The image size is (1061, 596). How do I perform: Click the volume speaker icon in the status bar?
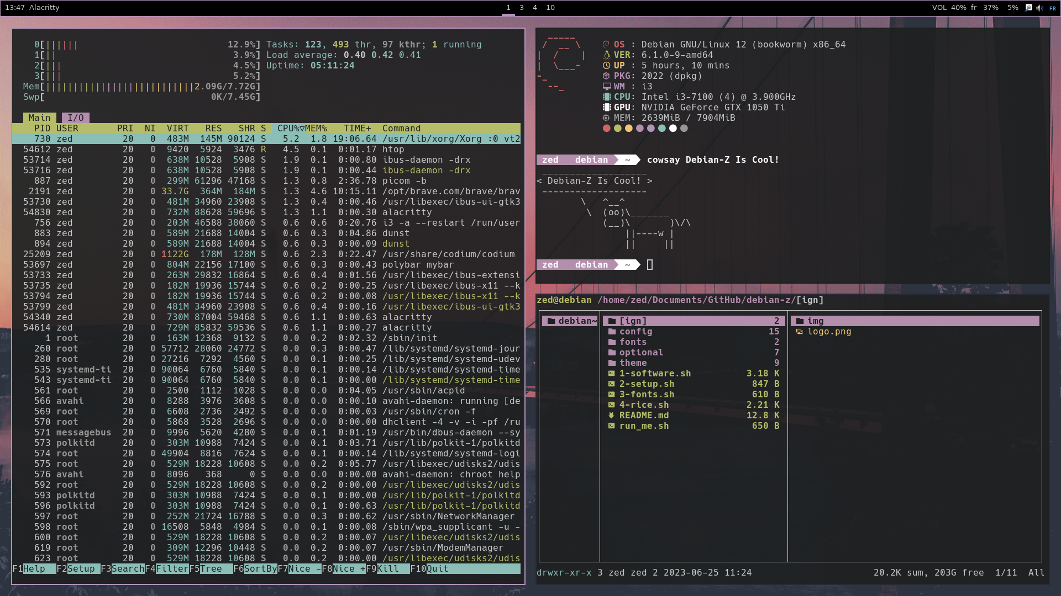(1039, 8)
